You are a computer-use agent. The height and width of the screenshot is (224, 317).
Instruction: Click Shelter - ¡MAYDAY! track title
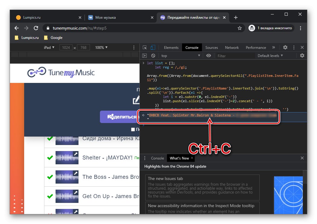[107, 158]
